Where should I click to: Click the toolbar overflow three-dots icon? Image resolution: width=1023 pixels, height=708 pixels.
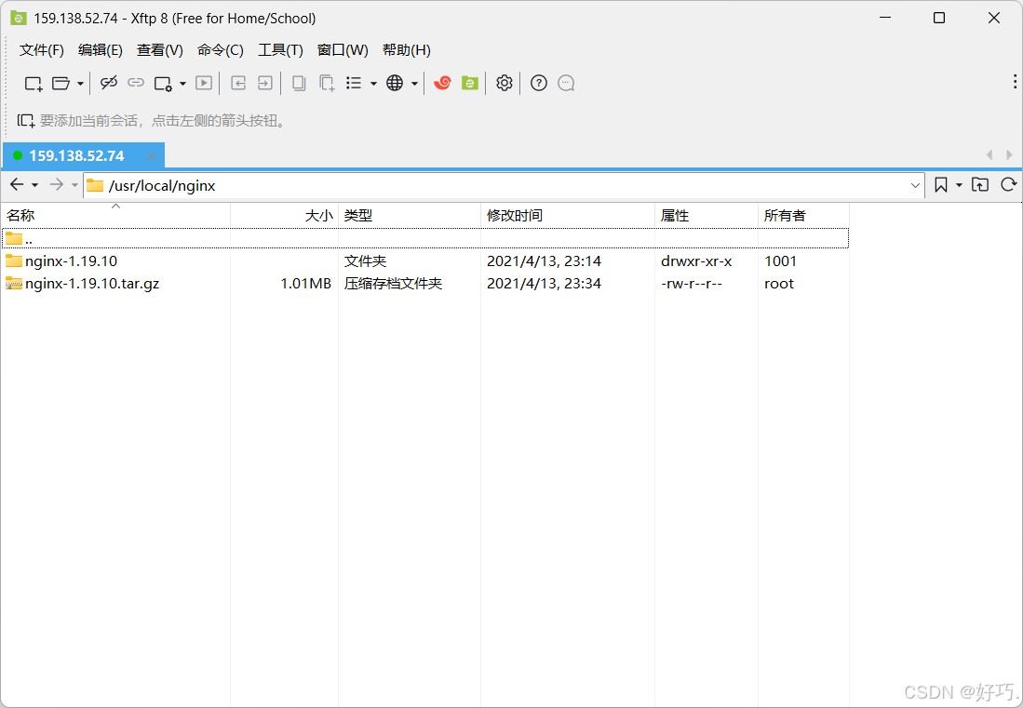coord(1015,82)
